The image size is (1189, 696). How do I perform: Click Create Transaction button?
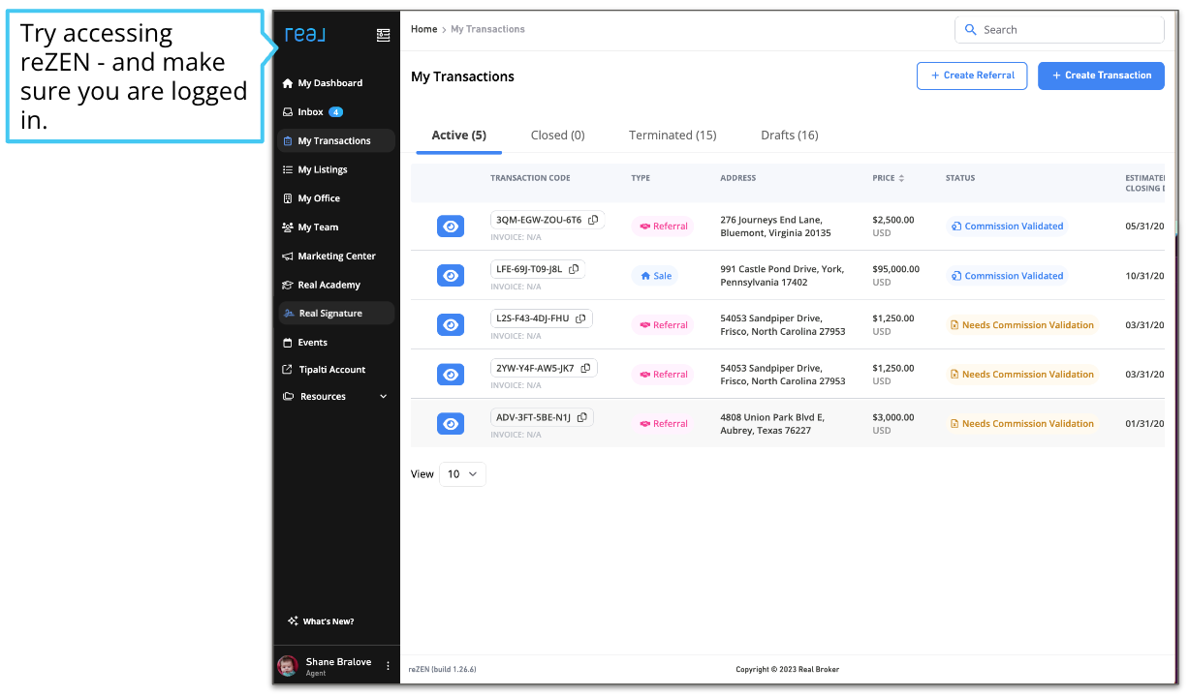[x=1101, y=76]
